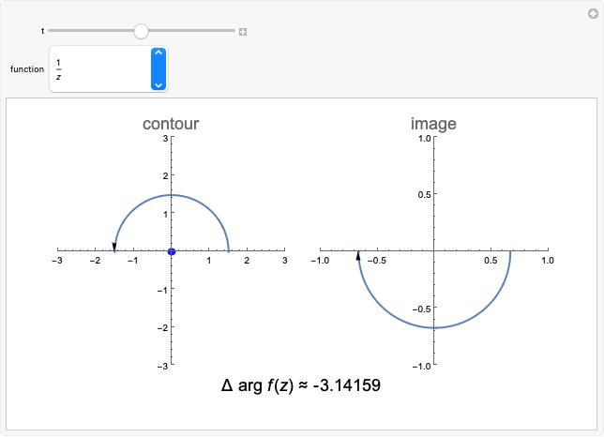Click the 't' label beside the slider
The height and width of the screenshot is (437, 604).
click(42, 31)
